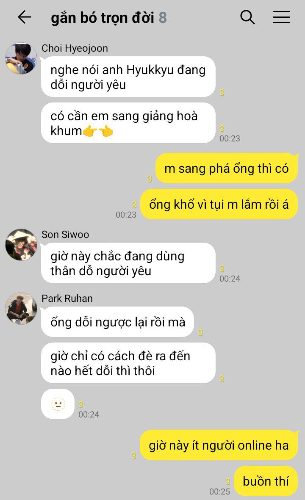Select message 'nghe nói anh Hyukkyu đang dỗi'
This screenshot has height=500, width=305.
pyautogui.click(x=128, y=77)
